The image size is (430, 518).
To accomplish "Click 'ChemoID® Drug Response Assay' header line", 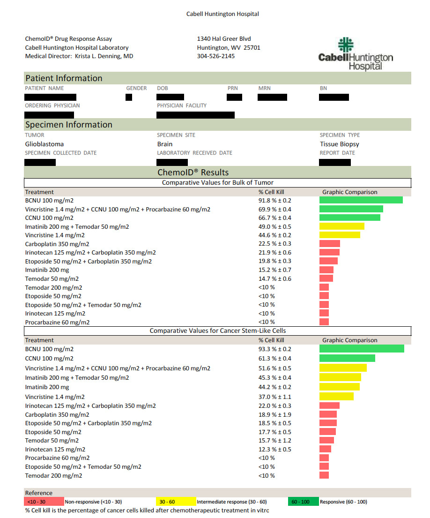I will [69, 38].
